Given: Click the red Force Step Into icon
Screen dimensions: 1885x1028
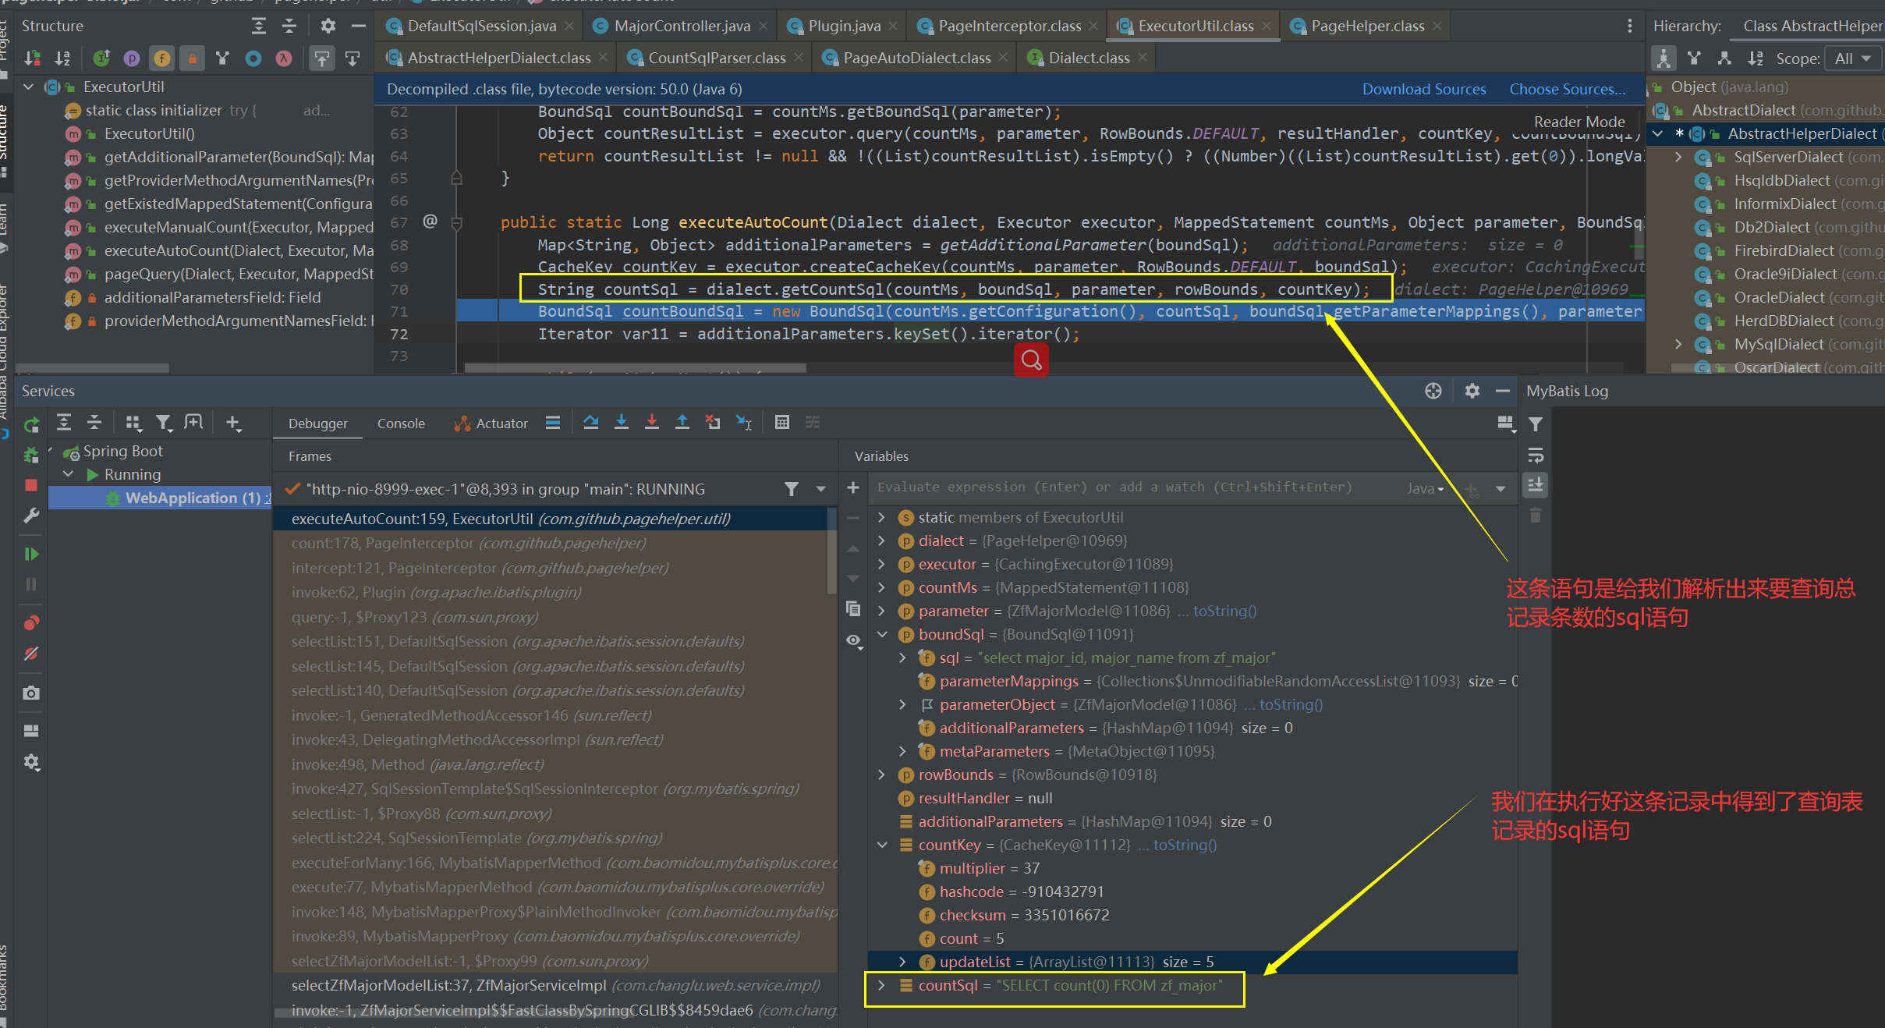Looking at the screenshot, I should (651, 423).
